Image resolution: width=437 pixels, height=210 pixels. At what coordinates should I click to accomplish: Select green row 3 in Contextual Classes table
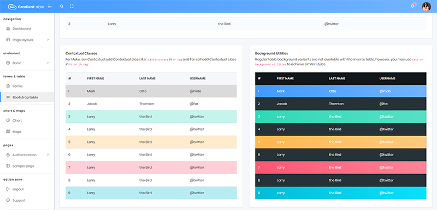click(151, 116)
